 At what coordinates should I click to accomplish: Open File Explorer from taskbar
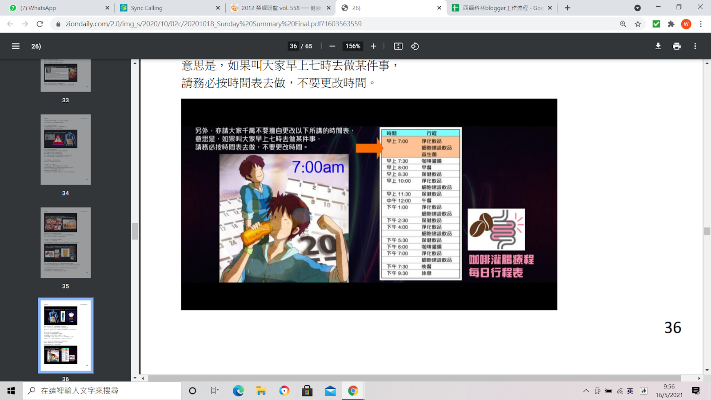[x=261, y=391]
